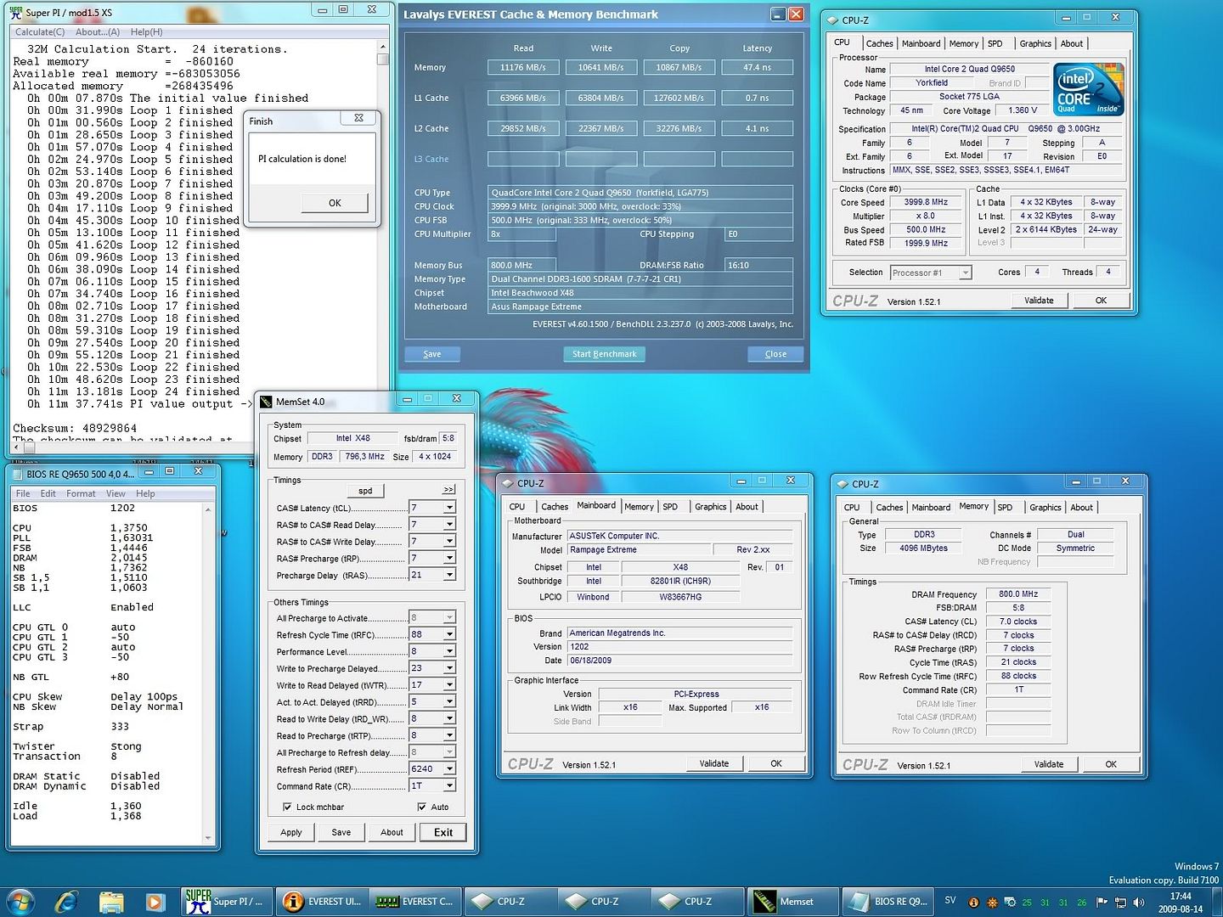Switch to EVEREST Cache benchmark taskbar button
Image resolution: width=1223 pixels, height=917 pixels.
(x=416, y=901)
